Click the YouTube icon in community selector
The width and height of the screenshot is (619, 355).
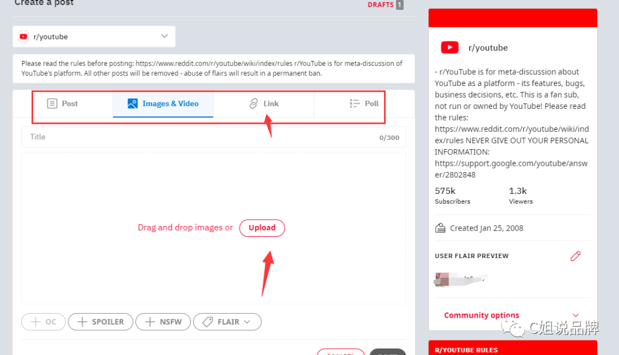pyautogui.click(x=23, y=36)
